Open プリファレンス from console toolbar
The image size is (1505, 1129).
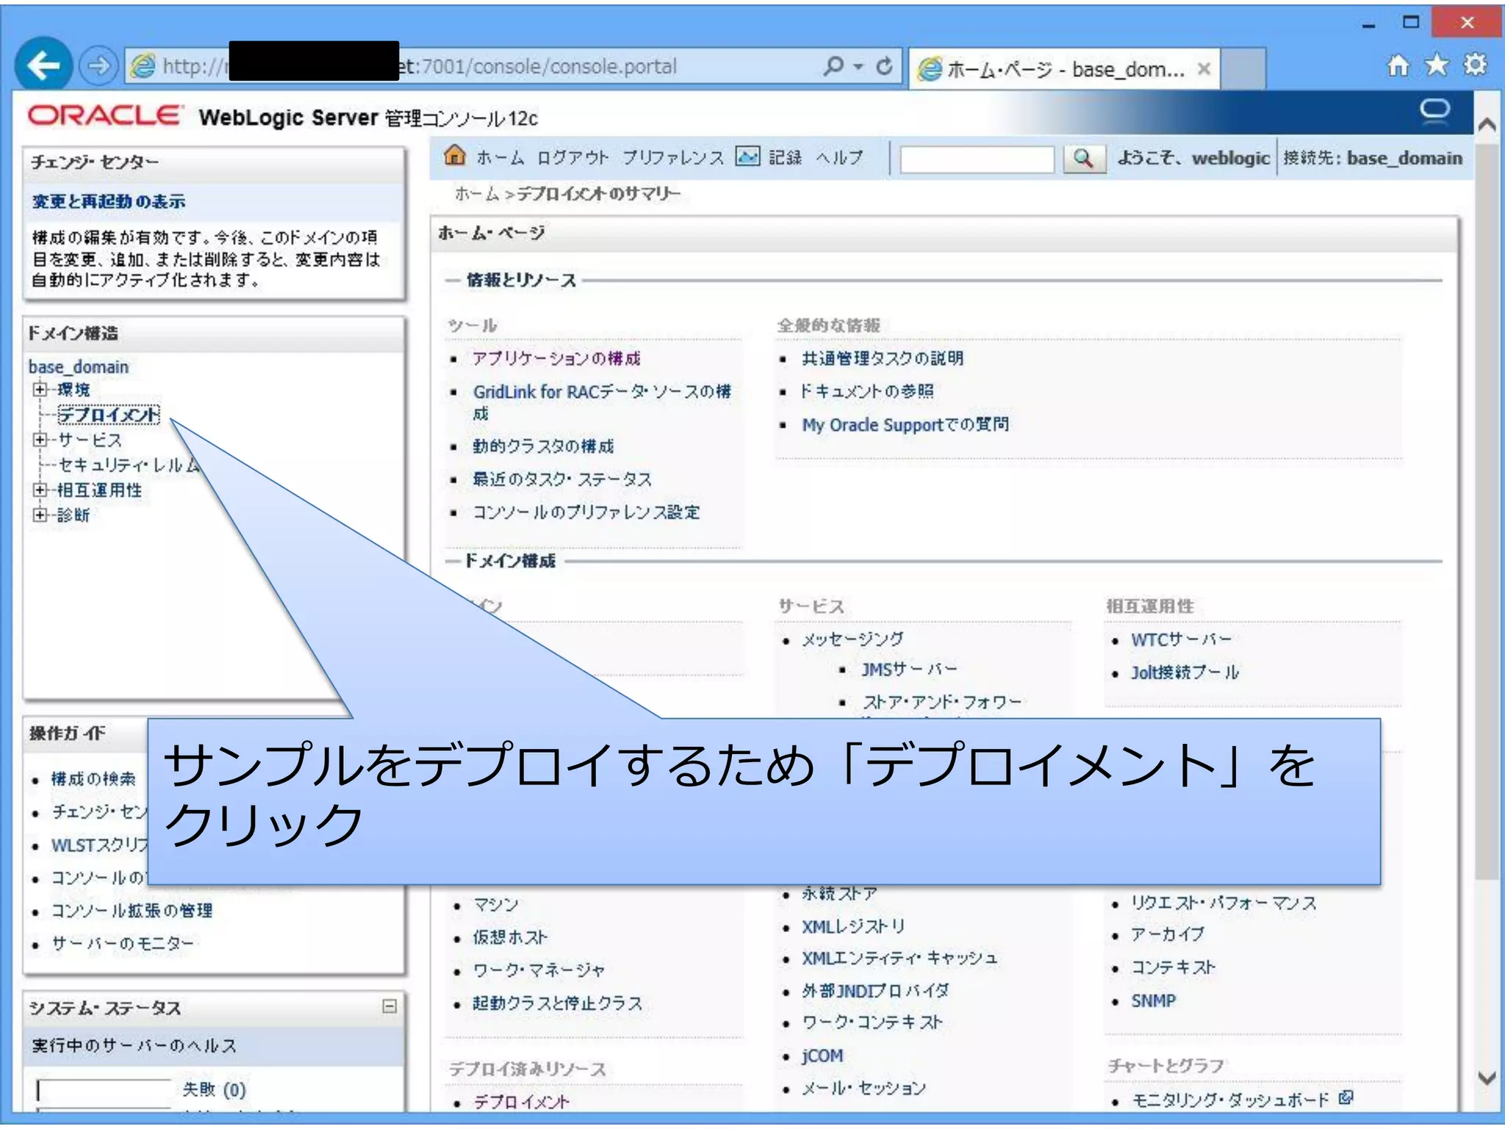[672, 157]
